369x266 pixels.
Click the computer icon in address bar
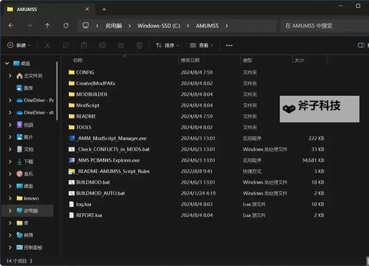(85, 26)
